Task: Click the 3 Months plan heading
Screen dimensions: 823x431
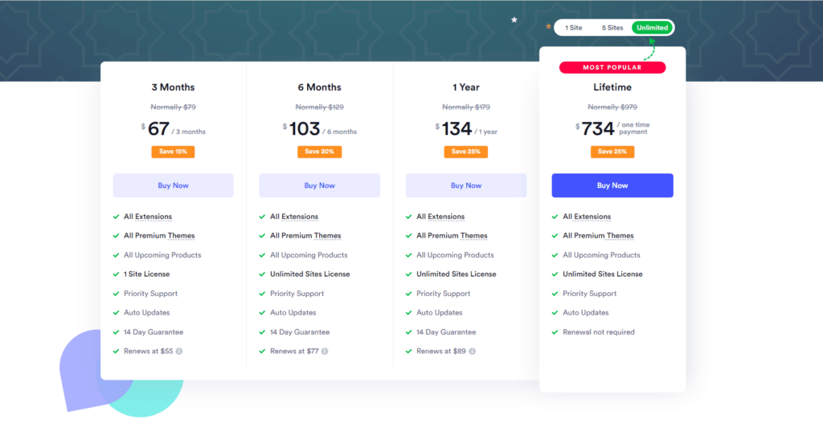Action: coord(174,87)
